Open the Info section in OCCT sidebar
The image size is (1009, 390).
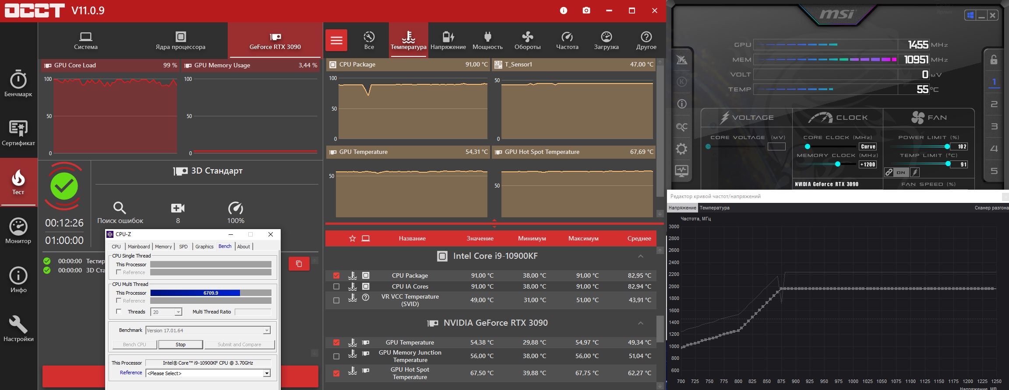pyautogui.click(x=18, y=280)
